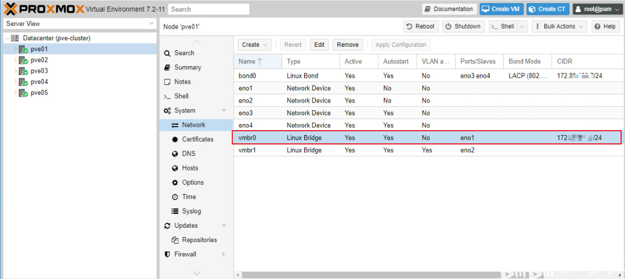Expand the pve01 node arrow

15,49
